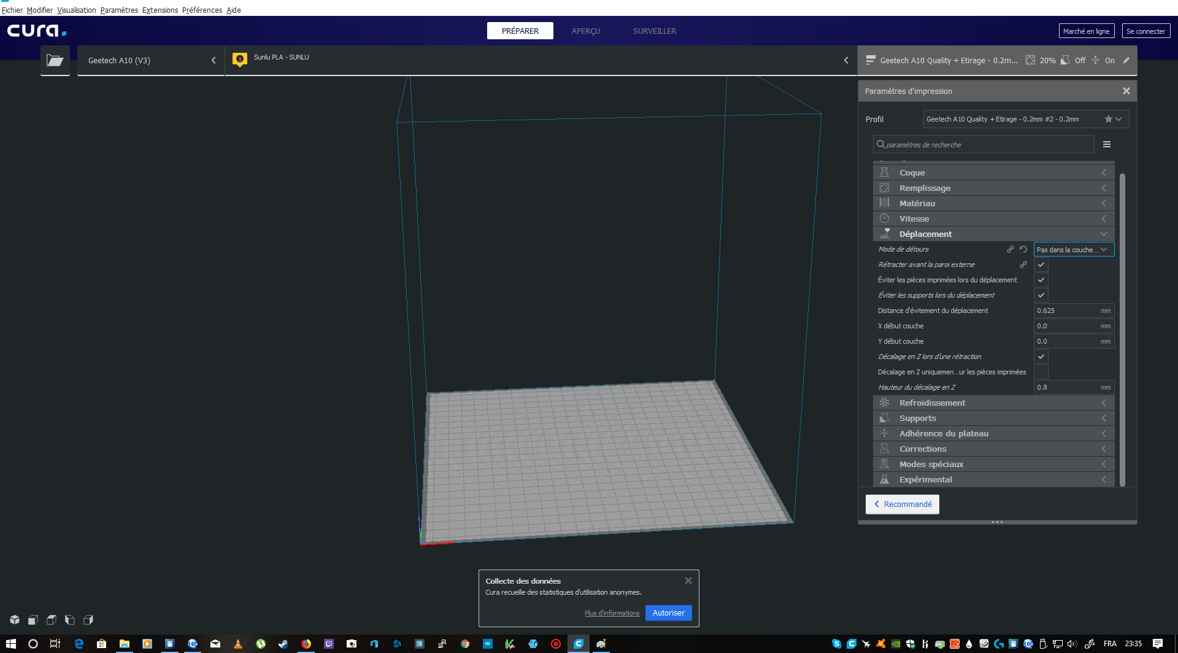
Task: Click the adhesion icon beside On
Action: tap(1096, 60)
